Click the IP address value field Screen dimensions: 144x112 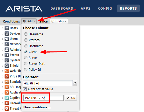click(44, 98)
